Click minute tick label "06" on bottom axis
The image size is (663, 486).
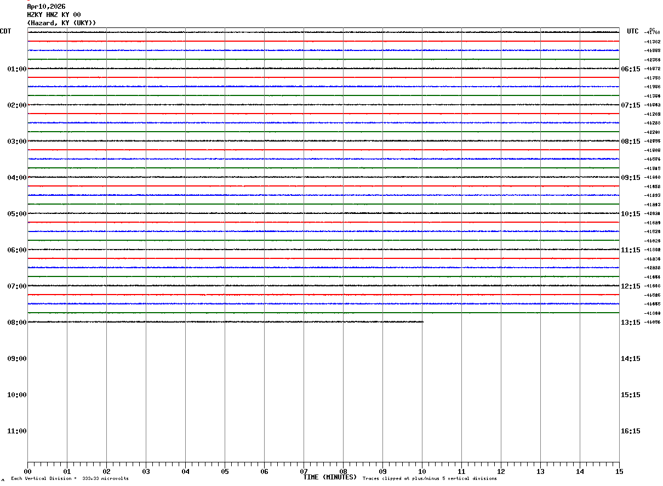(264, 472)
